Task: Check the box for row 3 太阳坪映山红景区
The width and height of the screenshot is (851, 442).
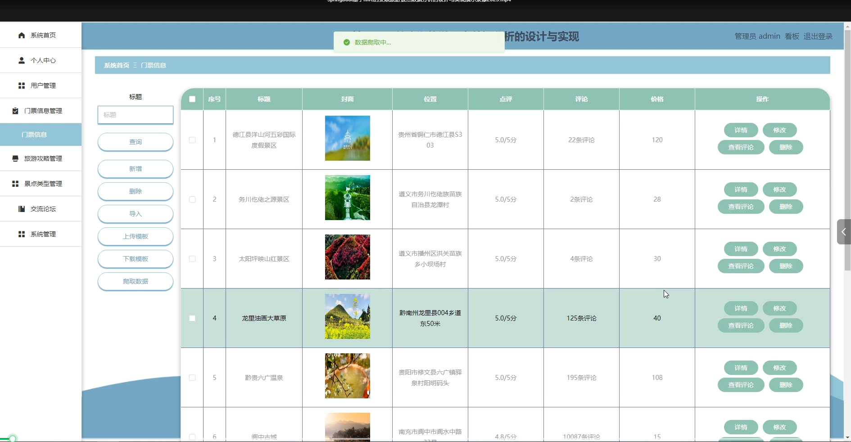Action: click(x=192, y=259)
